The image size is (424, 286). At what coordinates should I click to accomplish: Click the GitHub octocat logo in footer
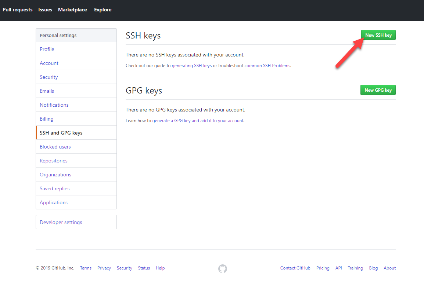(x=223, y=268)
